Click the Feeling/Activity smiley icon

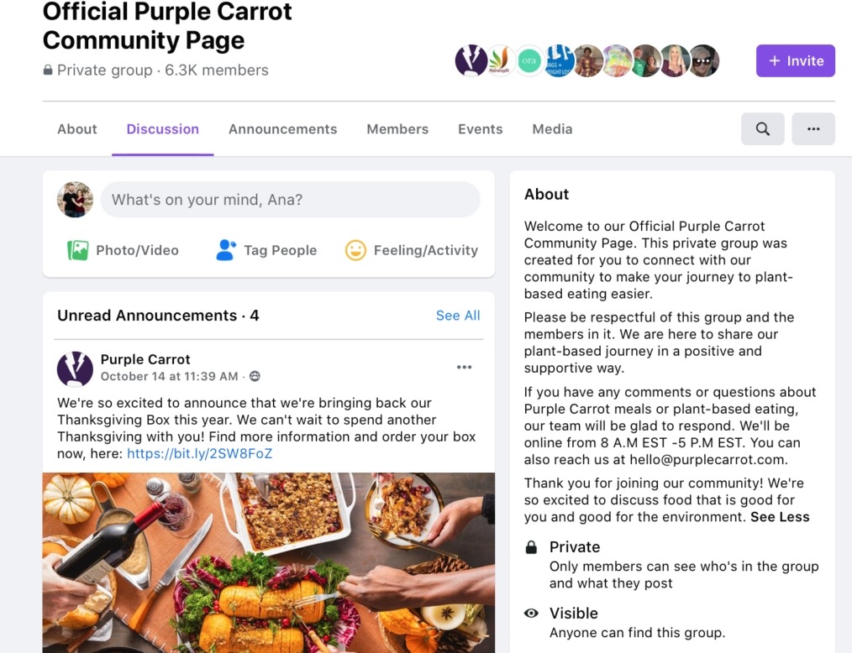[356, 250]
